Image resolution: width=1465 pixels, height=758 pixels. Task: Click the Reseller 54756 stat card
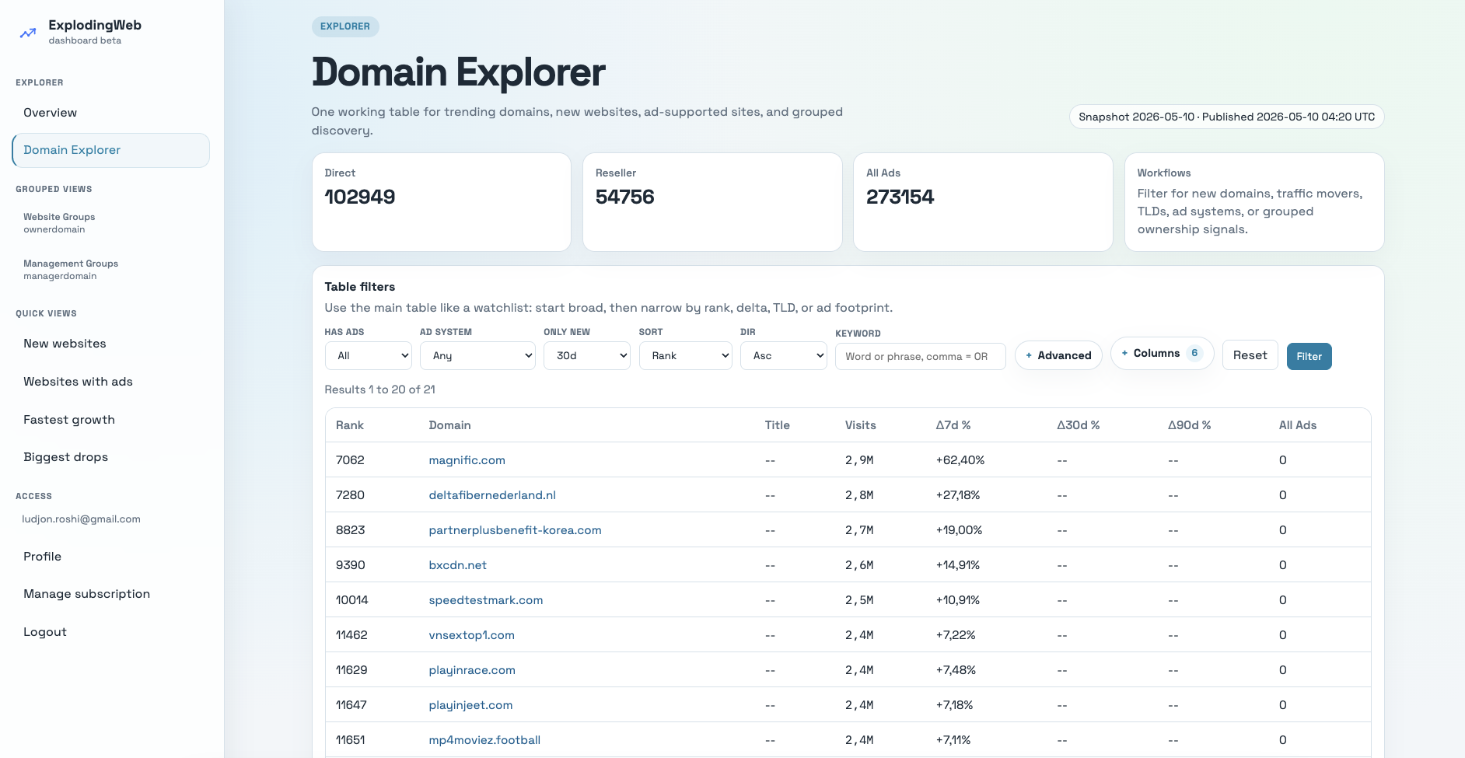coord(712,202)
